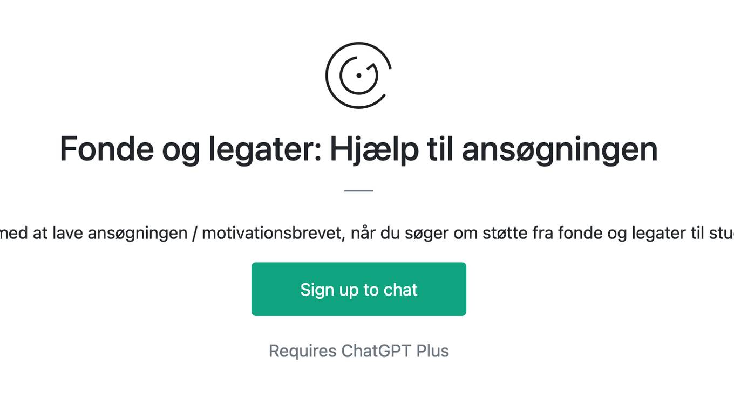Click the center dot inside the logo
The width and height of the screenshot is (734, 412).
point(359,76)
